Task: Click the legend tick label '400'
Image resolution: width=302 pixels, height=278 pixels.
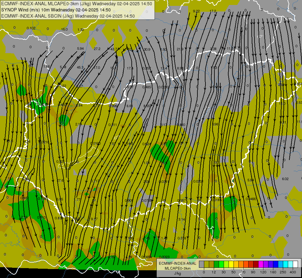Action: [293, 272]
